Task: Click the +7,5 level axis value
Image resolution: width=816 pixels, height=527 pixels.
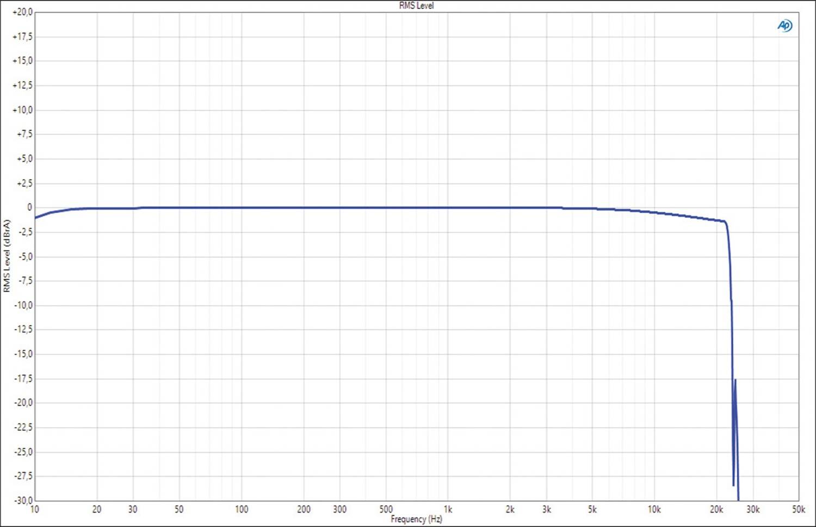Action: [24, 134]
